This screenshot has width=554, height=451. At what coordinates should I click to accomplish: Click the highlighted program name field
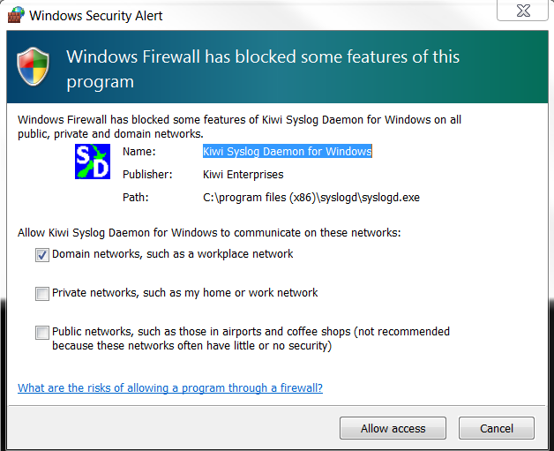tap(287, 151)
